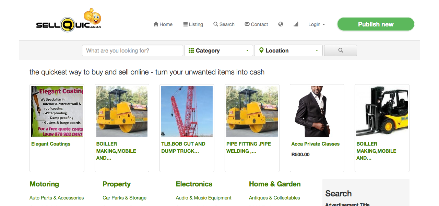Expand the Login dropdown

coord(317,24)
